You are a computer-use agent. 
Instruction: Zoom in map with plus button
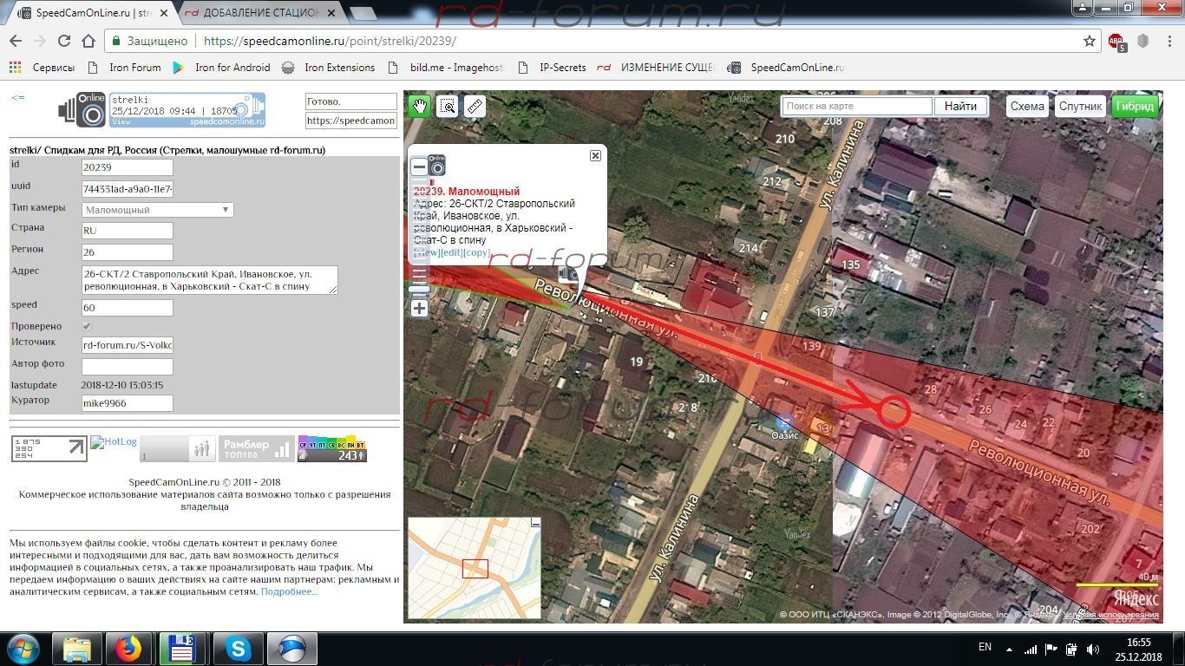click(x=419, y=308)
